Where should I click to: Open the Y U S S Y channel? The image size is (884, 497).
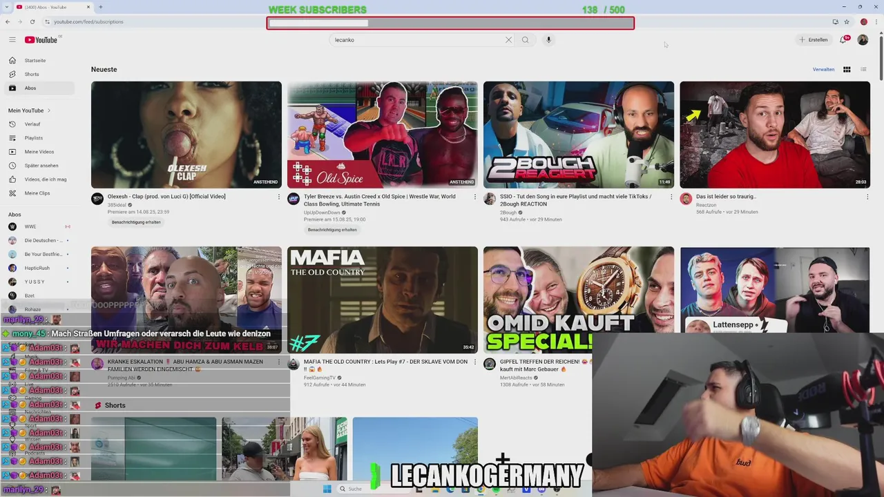click(x=39, y=282)
